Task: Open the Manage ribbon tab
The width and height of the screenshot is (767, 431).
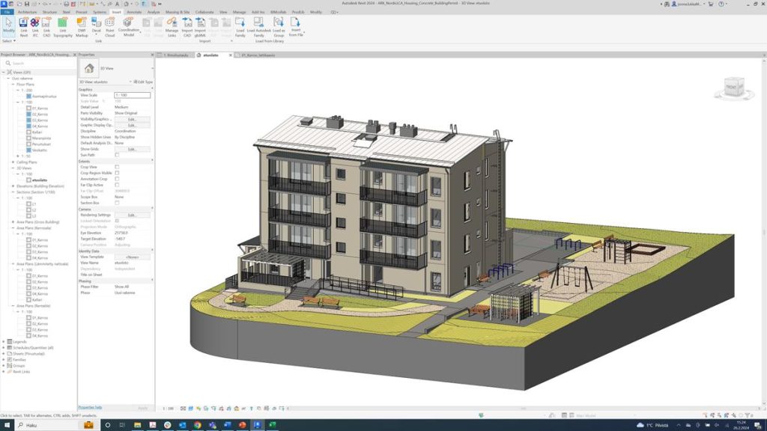Action: (239, 12)
